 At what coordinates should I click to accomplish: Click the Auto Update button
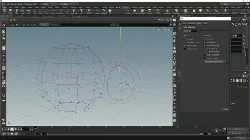click(241, 138)
